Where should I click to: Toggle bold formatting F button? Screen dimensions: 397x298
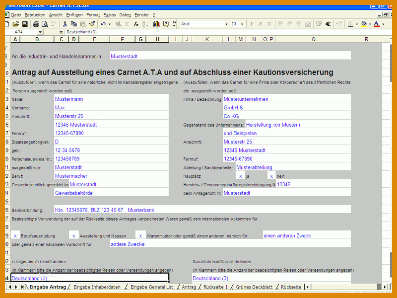[x=252, y=24]
